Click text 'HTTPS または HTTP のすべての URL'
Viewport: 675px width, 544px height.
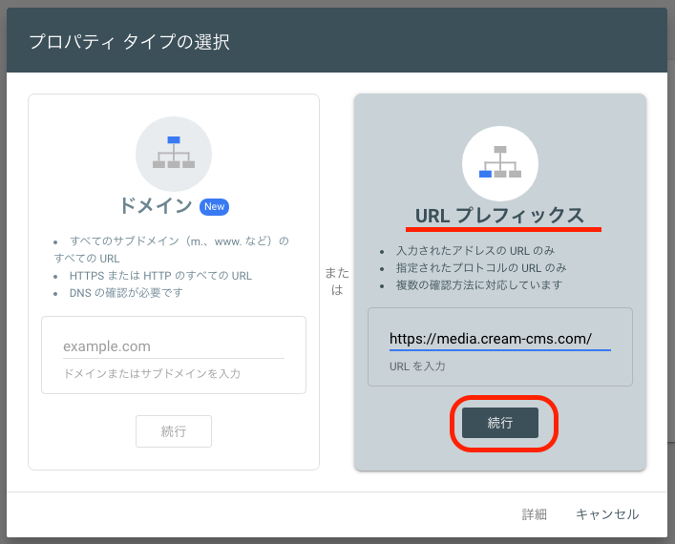point(160,276)
